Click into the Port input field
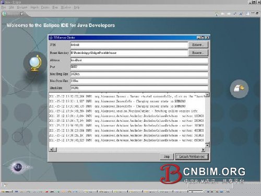 tap(139, 67)
